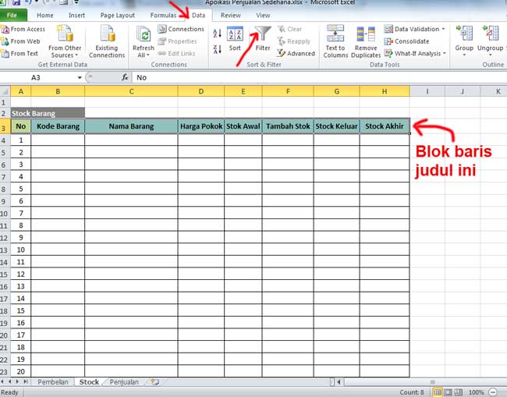Switch to Page Layout view in status bar
Screen dimensions: 507x397
coord(448,392)
